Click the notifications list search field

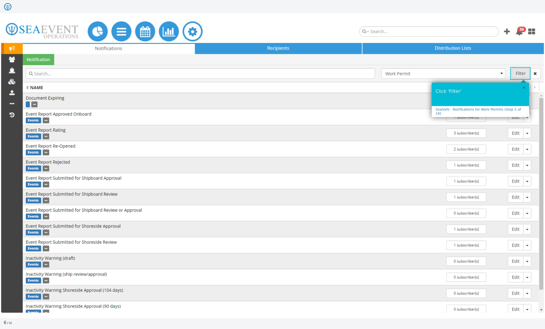coord(200,73)
